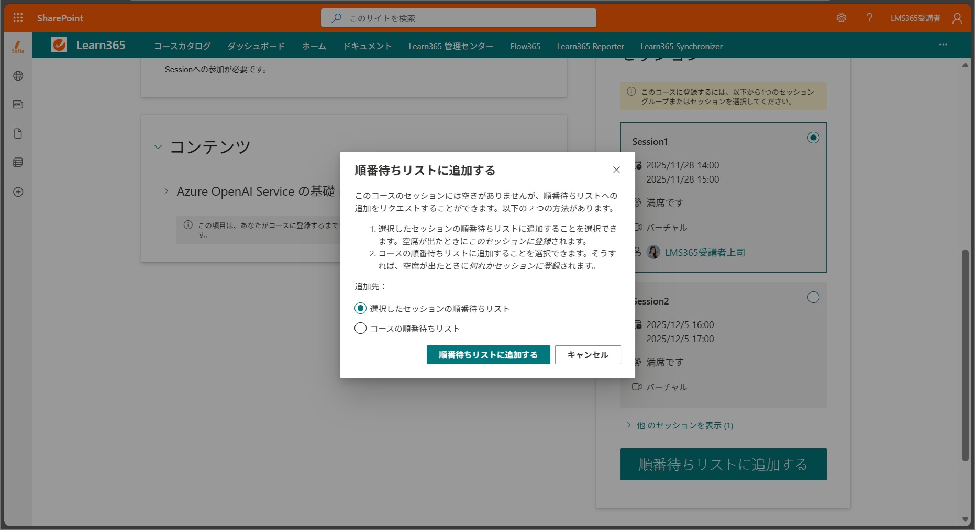The image size is (975, 530).
Task: Expand 他のセッションを表示 (1) chevron
Action: click(x=629, y=425)
